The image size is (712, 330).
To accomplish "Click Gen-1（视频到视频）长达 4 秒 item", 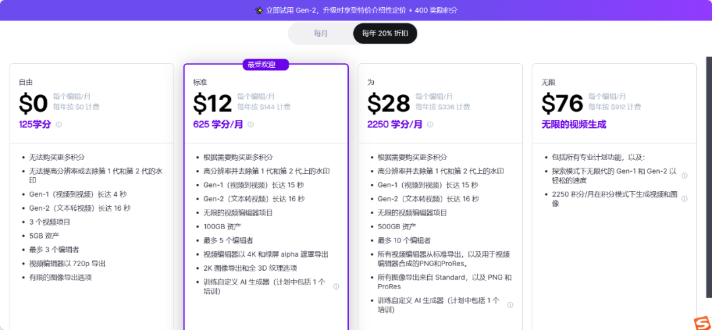I will tap(78, 194).
